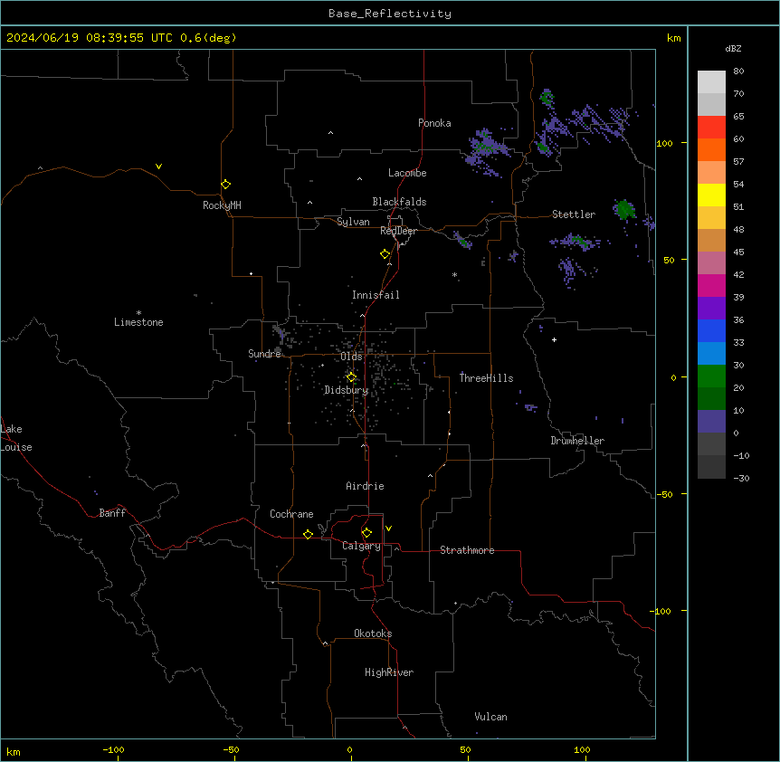Select the red 65 dBZ color swatch

(711, 128)
